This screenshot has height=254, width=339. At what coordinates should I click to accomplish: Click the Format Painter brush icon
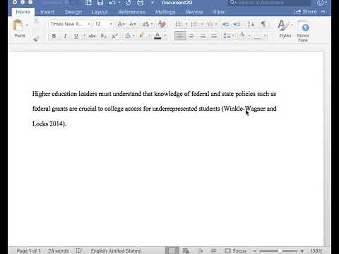coord(36,39)
